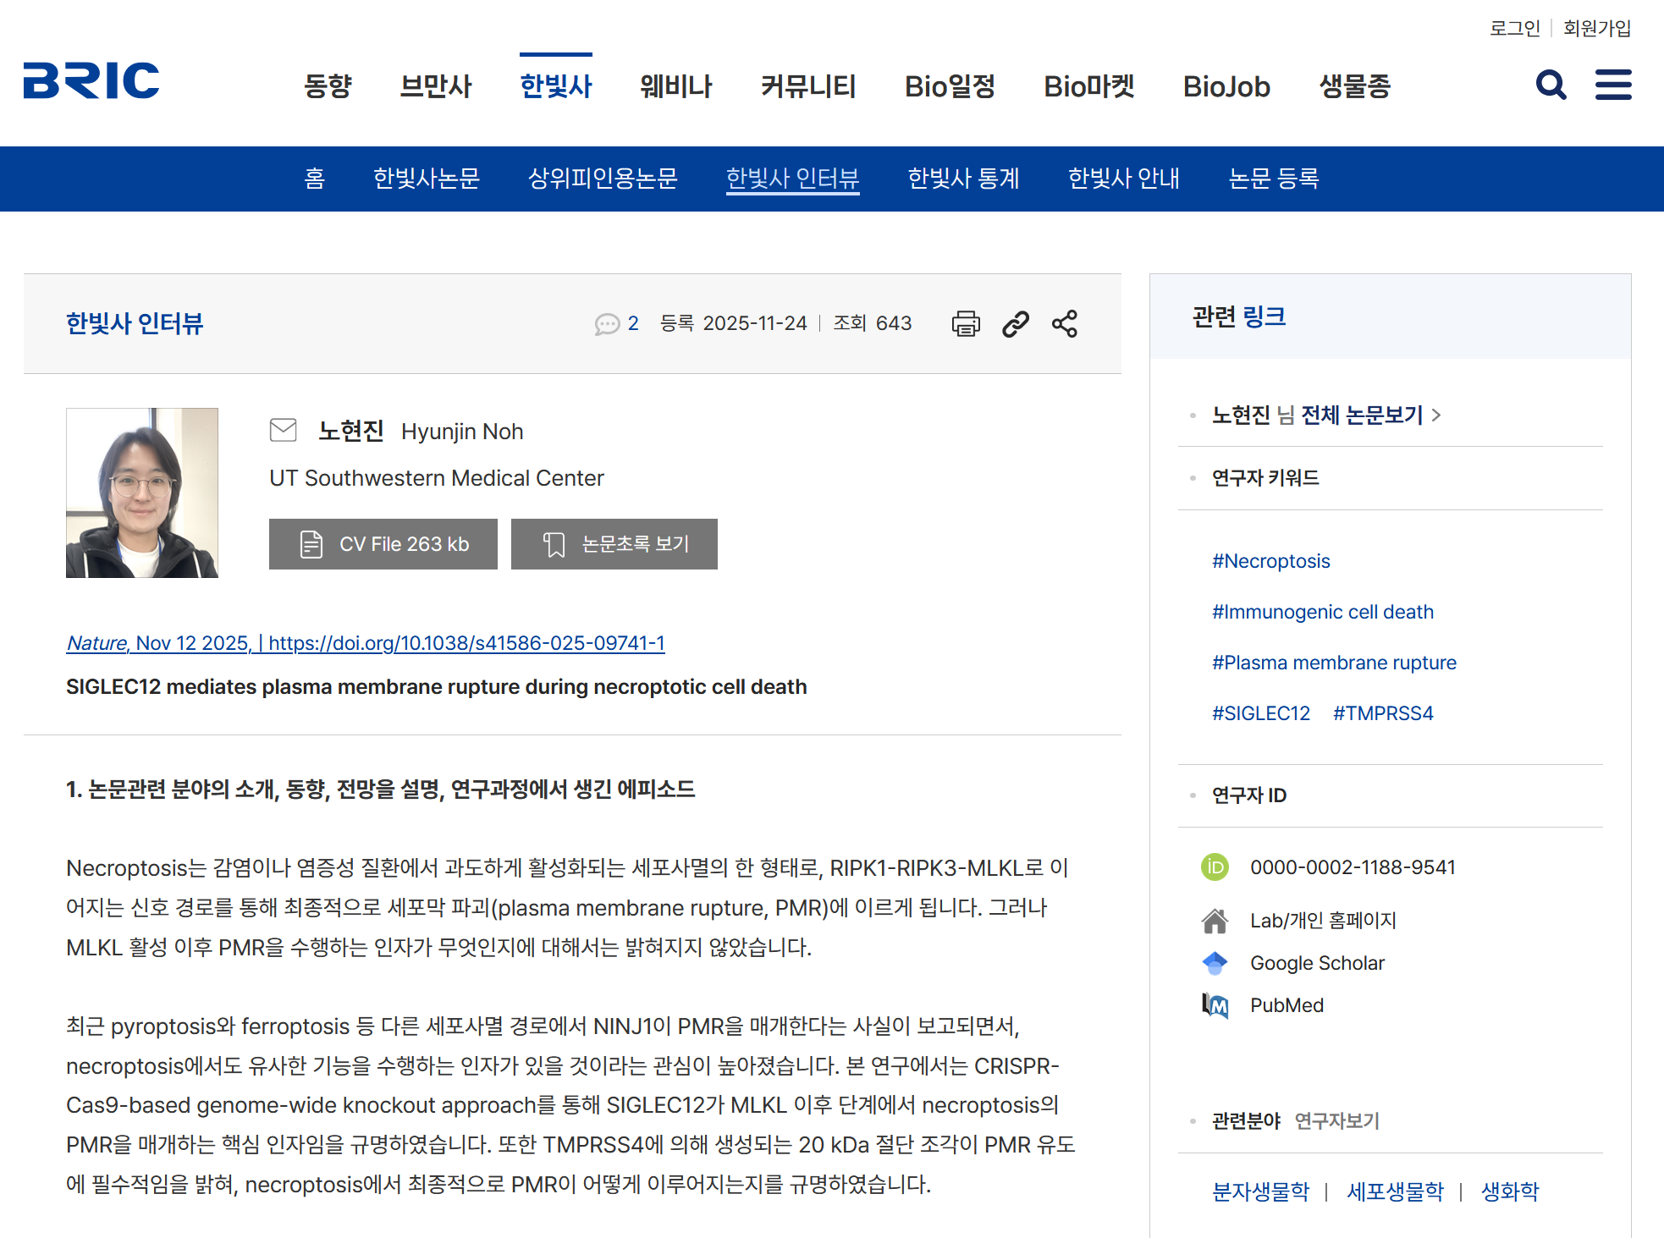The image size is (1664, 1238).
Task: Open PubMed profile link
Action: tap(1287, 1005)
